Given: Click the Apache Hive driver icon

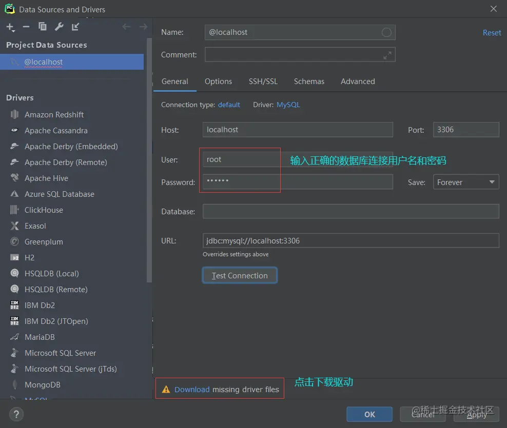Looking at the screenshot, I should (14, 178).
